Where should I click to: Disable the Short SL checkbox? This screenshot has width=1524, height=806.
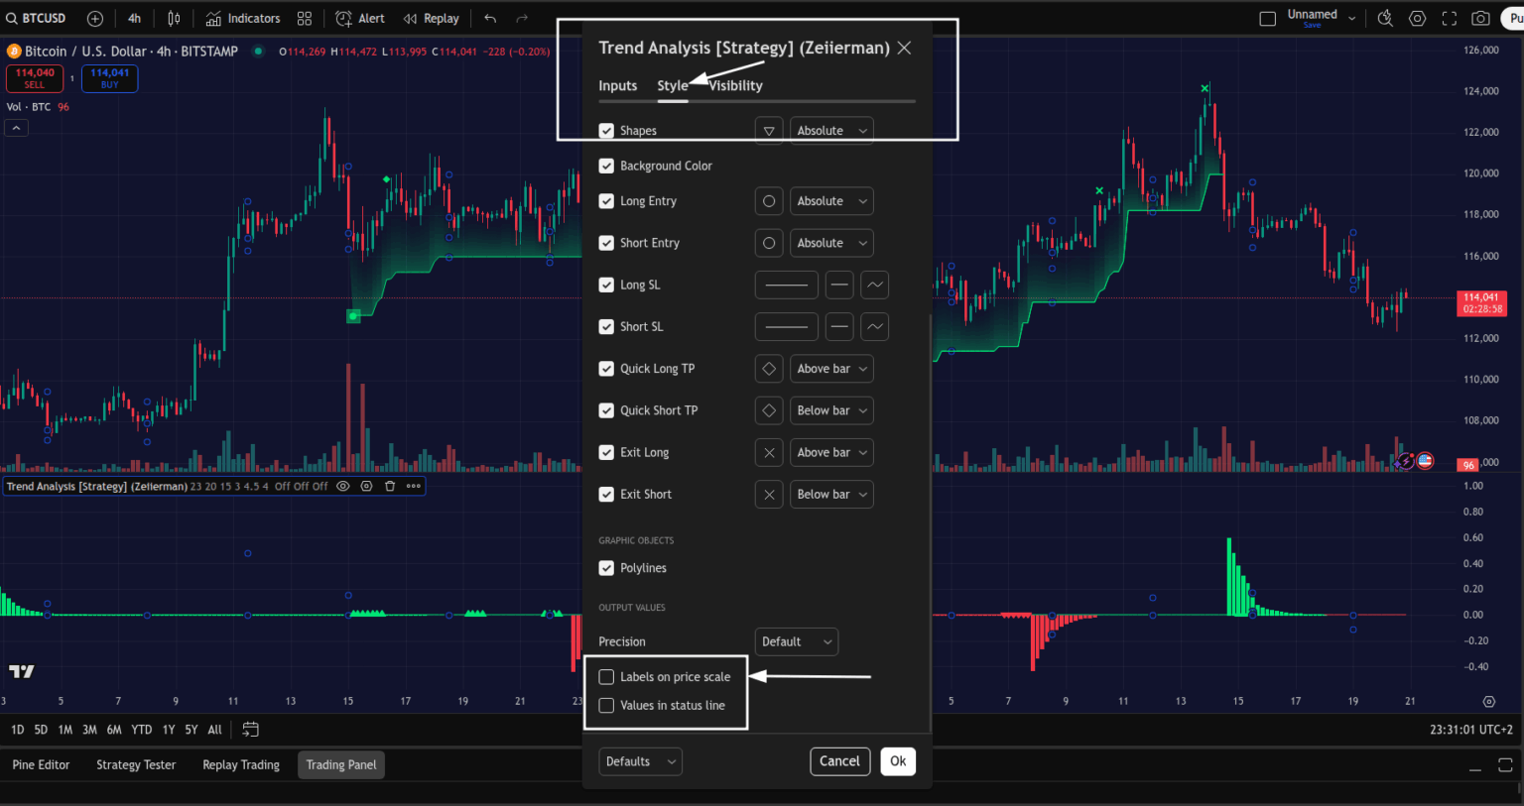coord(606,326)
